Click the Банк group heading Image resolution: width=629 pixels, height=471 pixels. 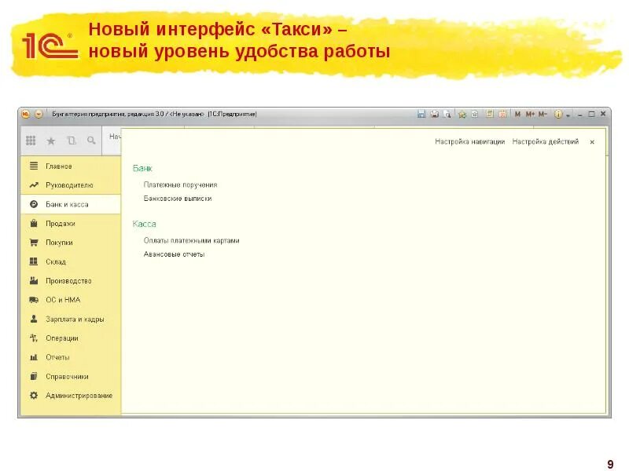tap(142, 168)
